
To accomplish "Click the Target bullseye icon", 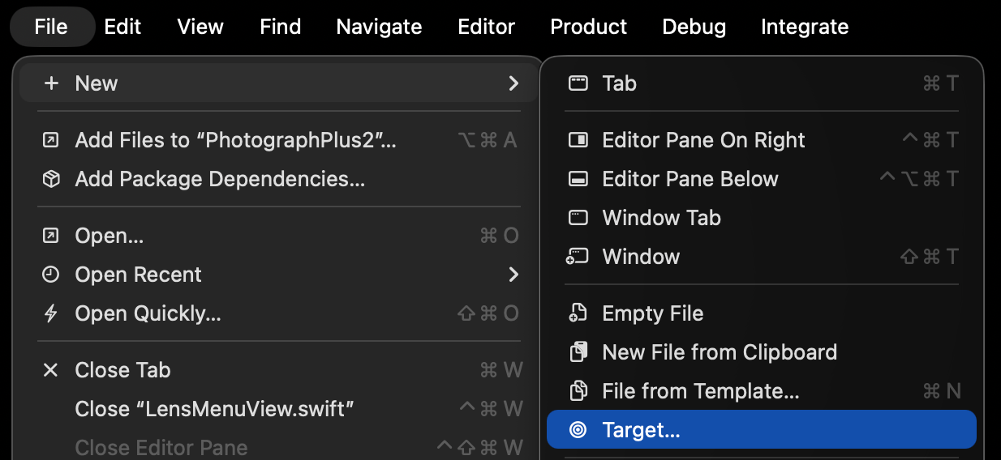I will [x=578, y=430].
